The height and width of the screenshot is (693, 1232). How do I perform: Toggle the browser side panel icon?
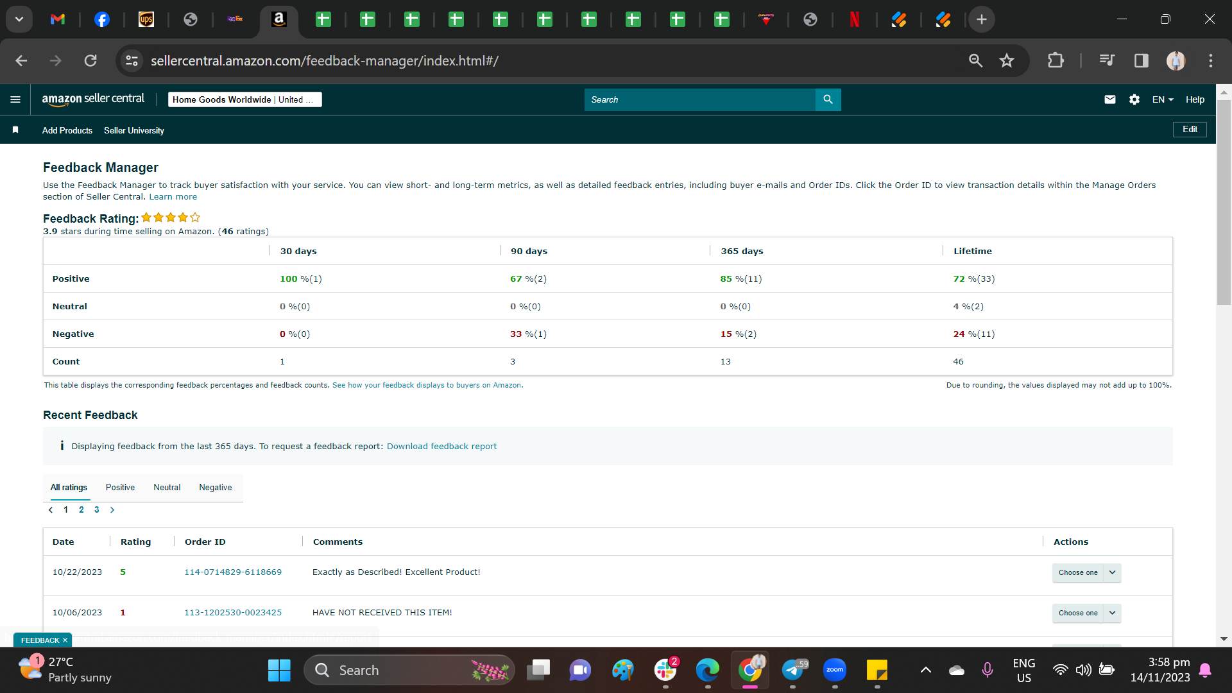pos(1141,60)
